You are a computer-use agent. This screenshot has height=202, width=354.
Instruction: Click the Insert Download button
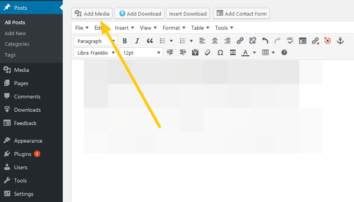click(188, 14)
